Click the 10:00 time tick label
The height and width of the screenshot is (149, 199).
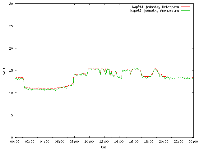89,142
